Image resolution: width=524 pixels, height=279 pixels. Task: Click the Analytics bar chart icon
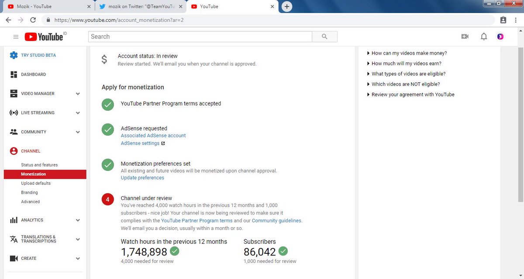point(14,220)
